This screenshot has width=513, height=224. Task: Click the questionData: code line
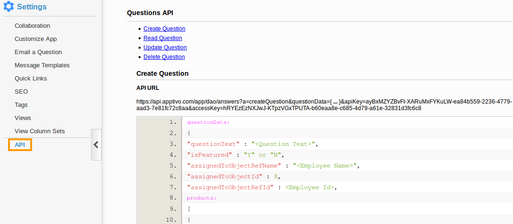click(x=208, y=123)
